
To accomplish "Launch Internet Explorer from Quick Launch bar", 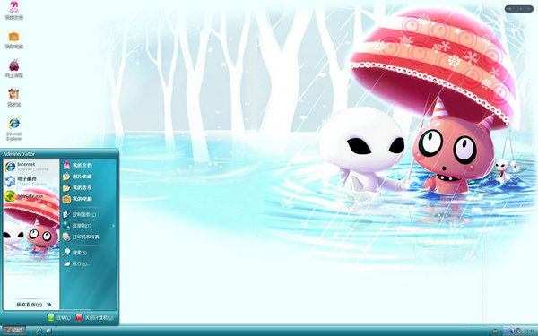I will [x=39, y=331].
